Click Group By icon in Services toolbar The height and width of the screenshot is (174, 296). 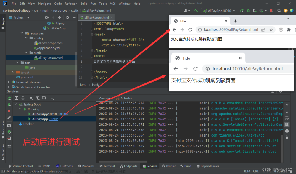click(x=31, y=98)
